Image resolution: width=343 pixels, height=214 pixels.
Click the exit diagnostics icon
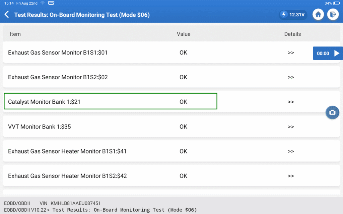[x=333, y=15]
